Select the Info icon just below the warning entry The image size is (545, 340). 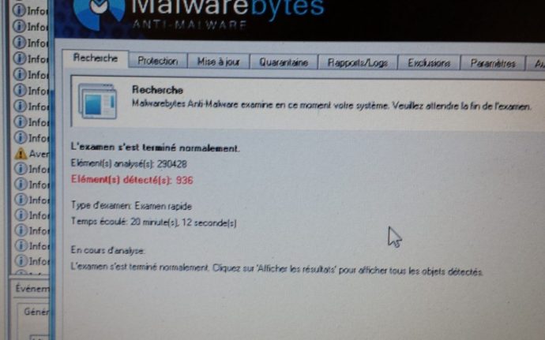pos(21,169)
